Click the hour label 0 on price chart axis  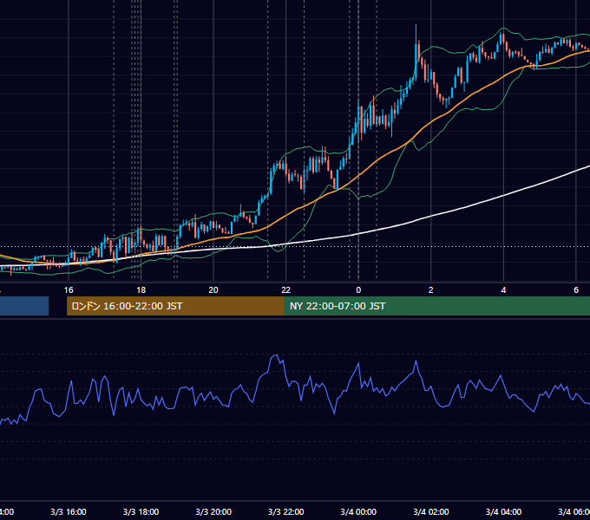coord(358,290)
